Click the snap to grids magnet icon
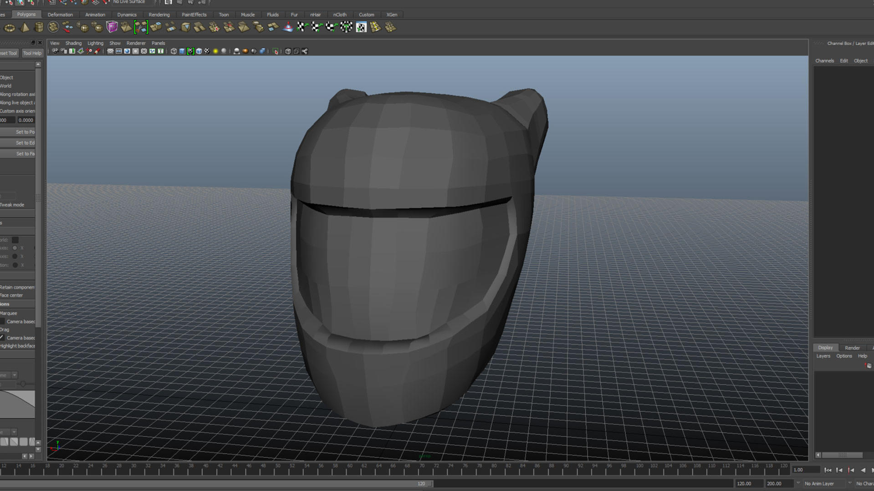Screen dimensions: 874x491 tap(52, 2)
